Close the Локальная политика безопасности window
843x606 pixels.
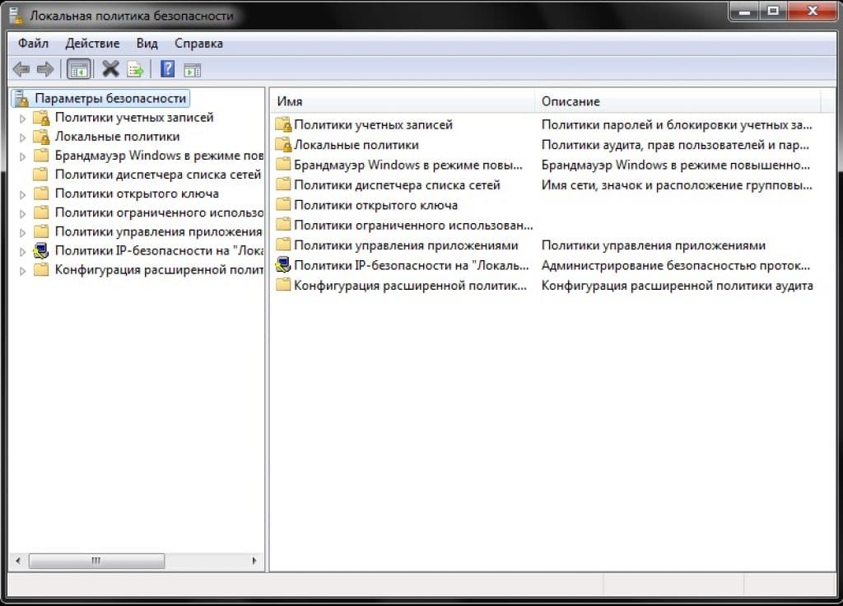tap(813, 12)
